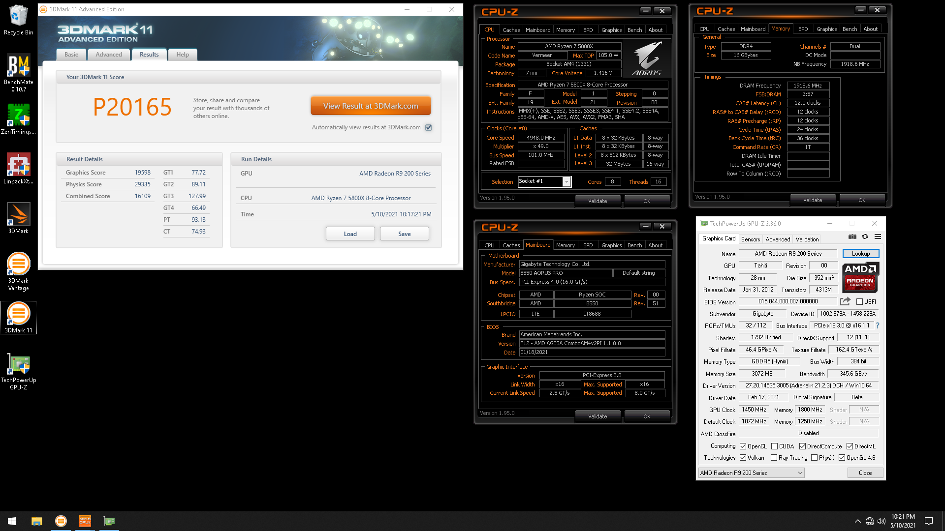
Task: Open Help tab in 3DMark 11
Action: coord(183,55)
